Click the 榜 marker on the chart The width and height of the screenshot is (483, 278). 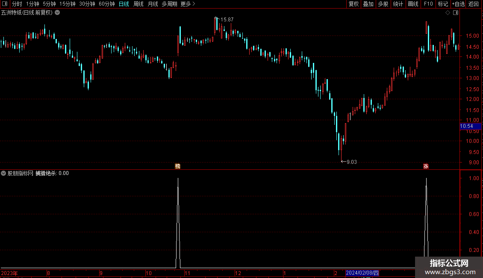(178, 166)
